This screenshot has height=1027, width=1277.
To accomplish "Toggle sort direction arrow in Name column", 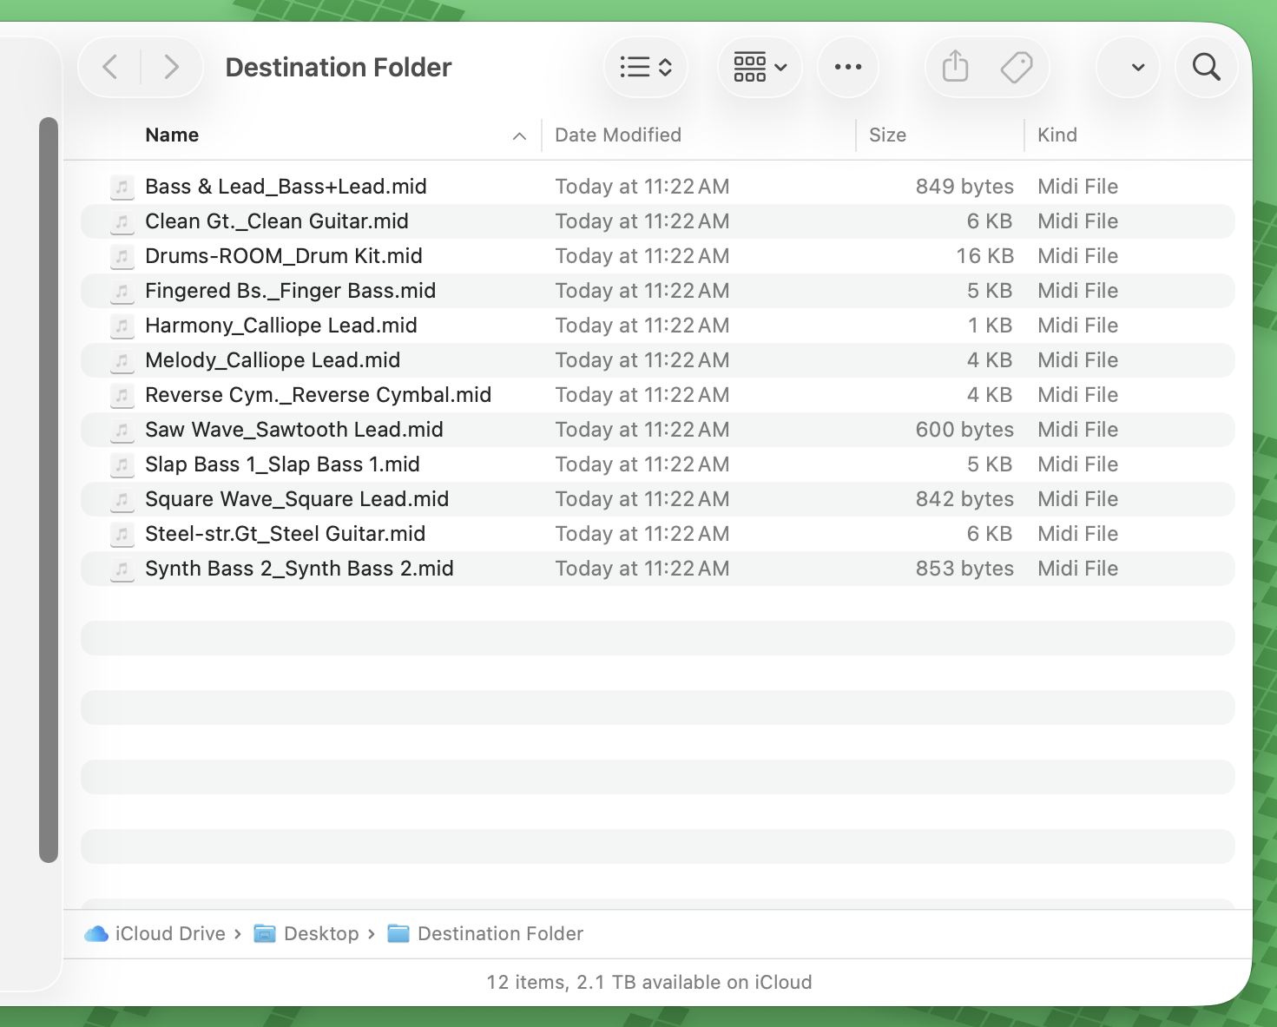I will pyautogui.click(x=519, y=135).
